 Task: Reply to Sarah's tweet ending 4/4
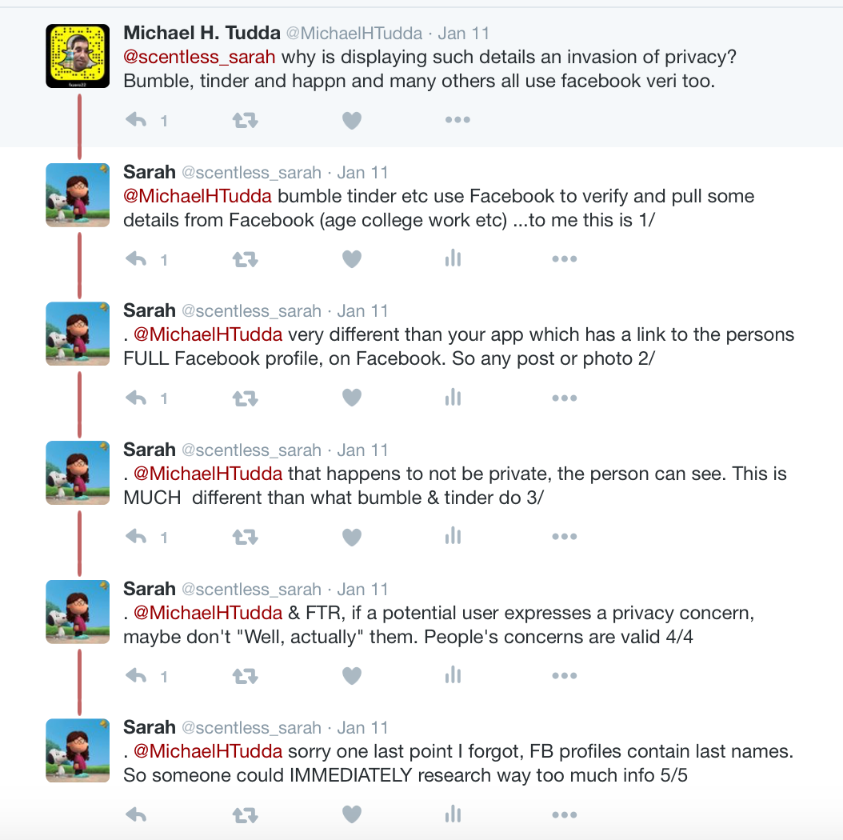coord(137,676)
